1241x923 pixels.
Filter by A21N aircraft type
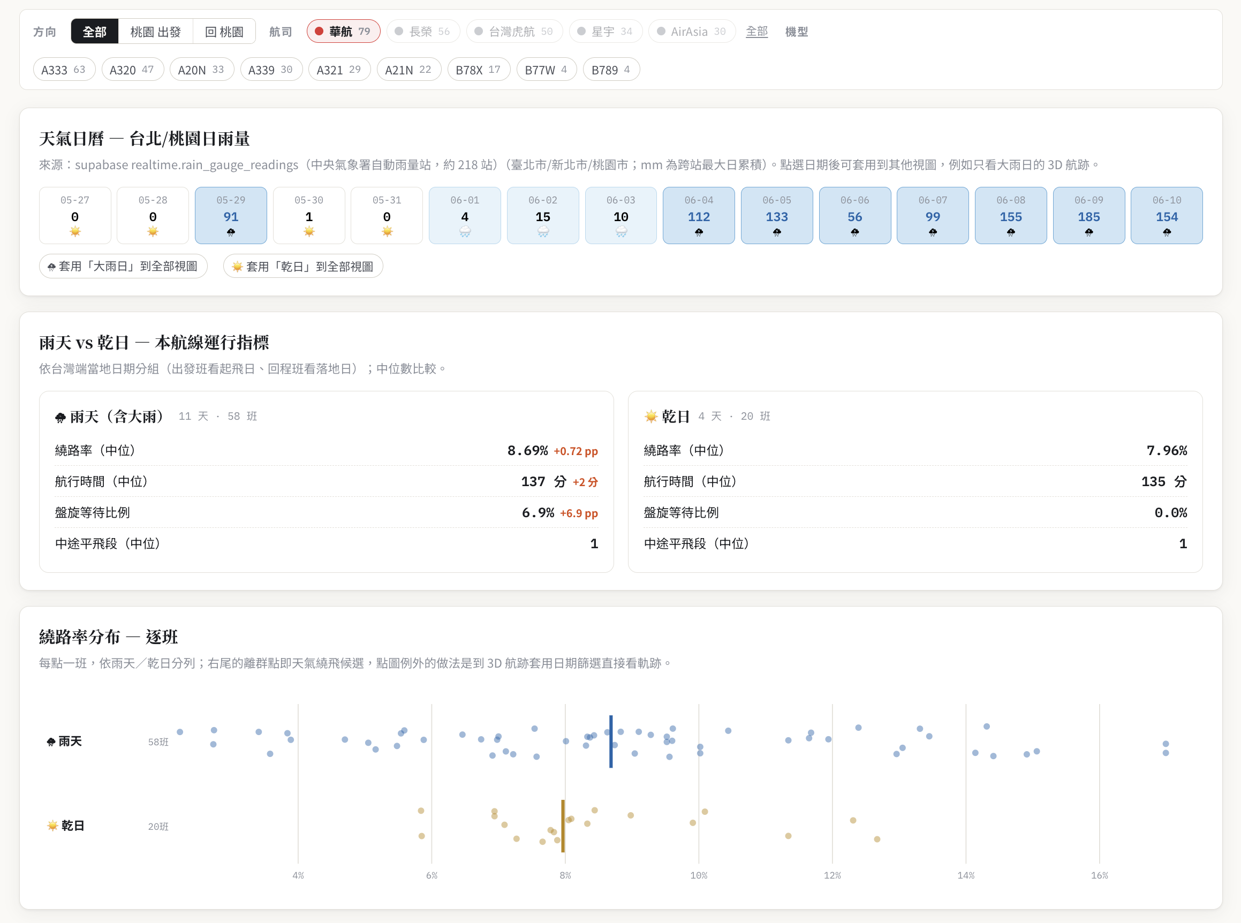tap(408, 70)
